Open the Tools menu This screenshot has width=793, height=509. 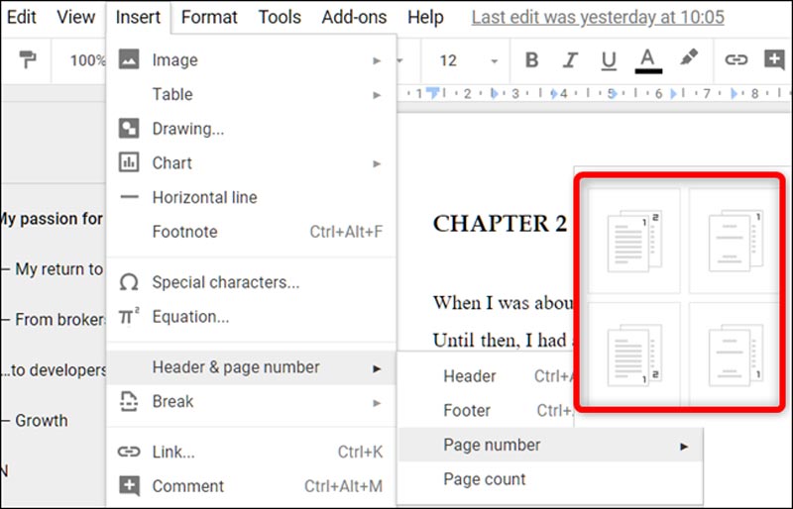pos(280,17)
